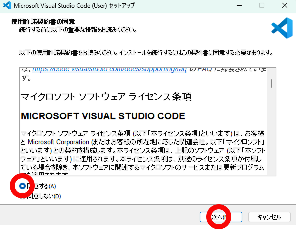Click the 次へ(N) button
This screenshot has width=296, height=229.
pos(221,217)
